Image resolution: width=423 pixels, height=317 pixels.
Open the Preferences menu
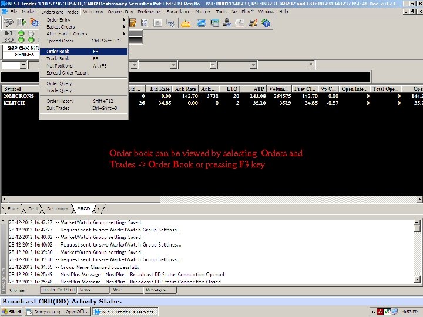pos(150,11)
